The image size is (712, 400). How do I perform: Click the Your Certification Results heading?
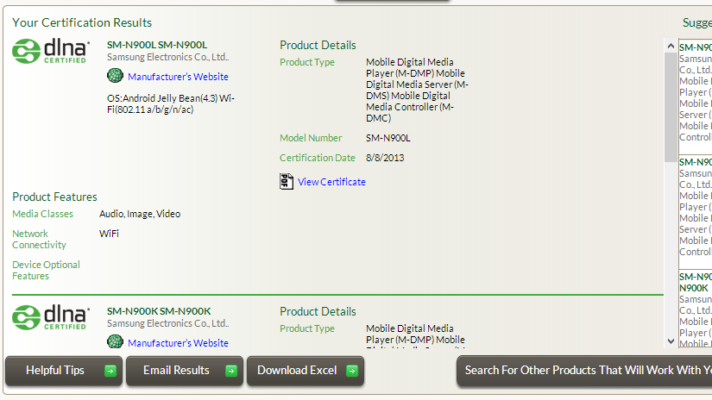point(82,22)
